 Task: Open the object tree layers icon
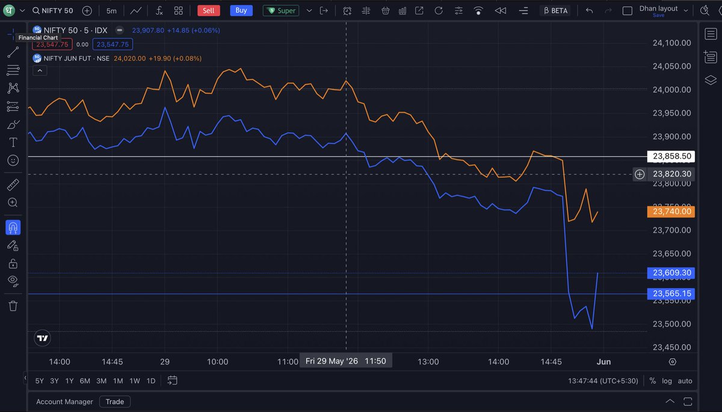710,80
